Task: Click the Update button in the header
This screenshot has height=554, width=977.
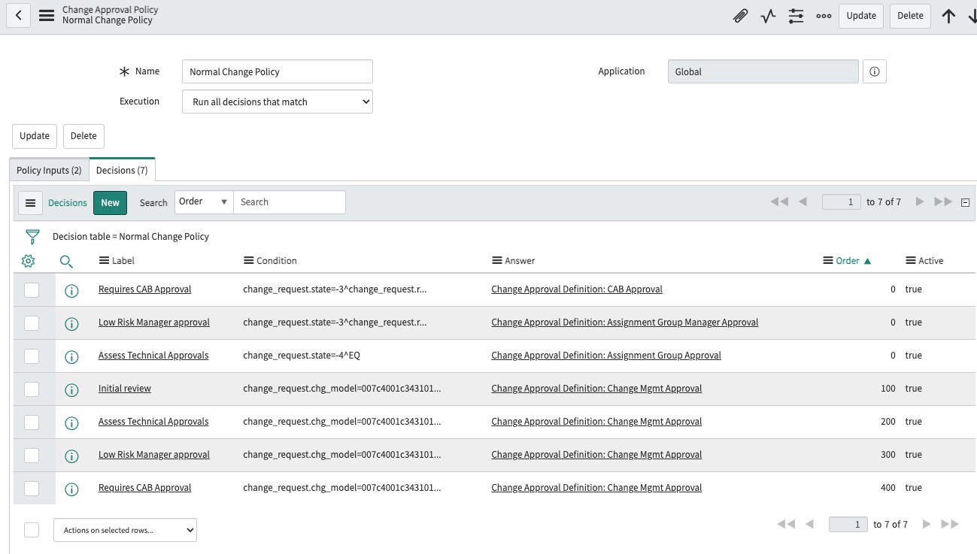Action: tap(860, 15)
